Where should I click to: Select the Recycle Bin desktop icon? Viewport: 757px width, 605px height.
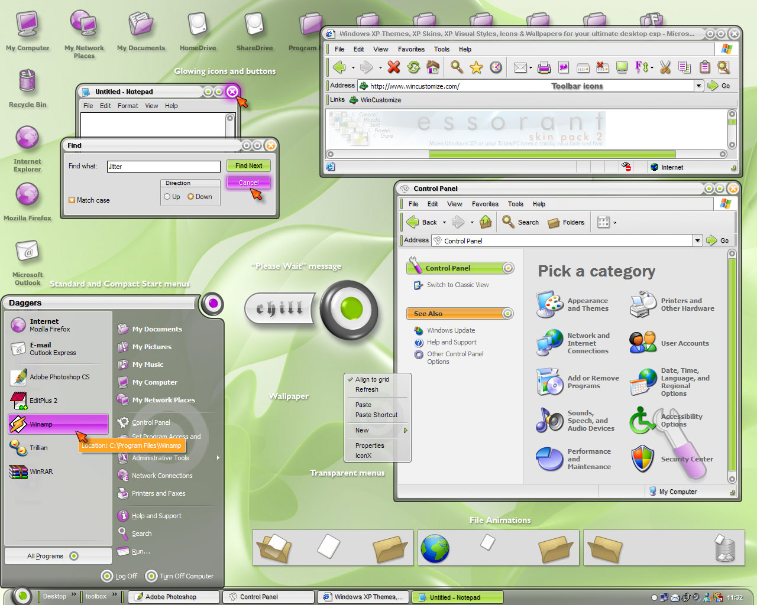[27, 89]
